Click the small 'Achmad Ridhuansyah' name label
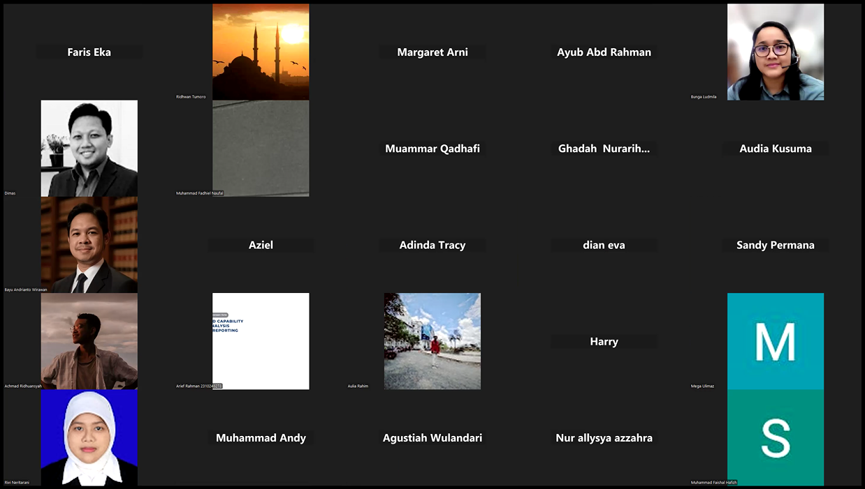Screen dimensions: 865x489 pyautogui.click(x=23, y=386)
